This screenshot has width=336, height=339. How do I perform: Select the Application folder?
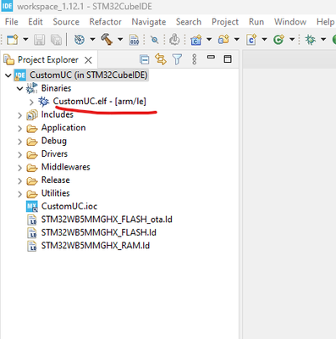pyautogui.click(x=63, y=128)
